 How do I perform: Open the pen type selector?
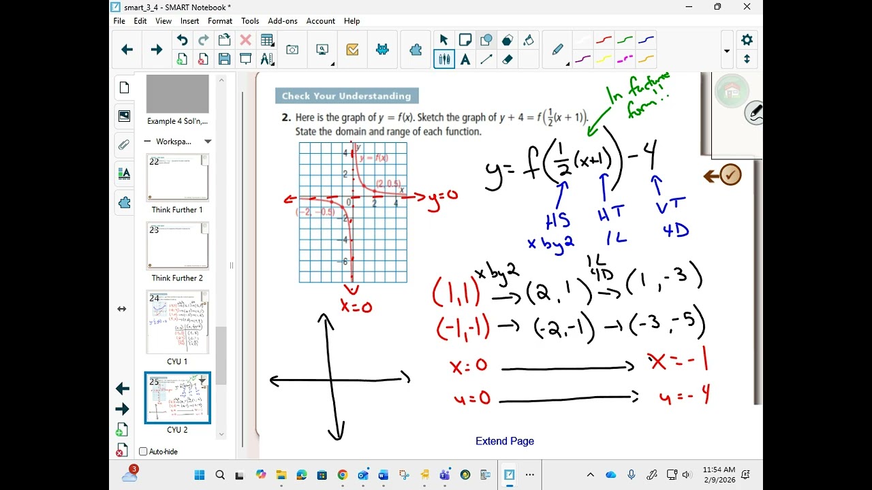[558, 50]
